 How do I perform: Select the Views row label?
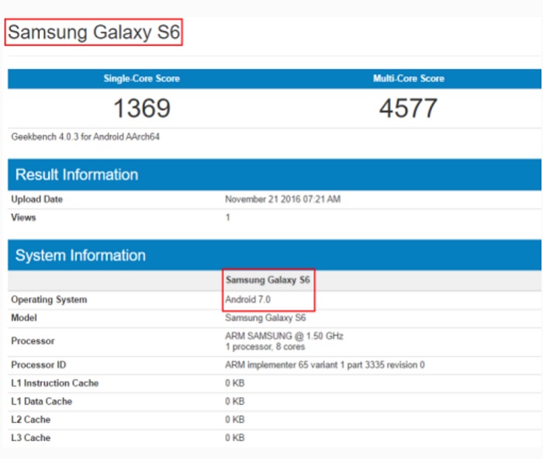23,217
